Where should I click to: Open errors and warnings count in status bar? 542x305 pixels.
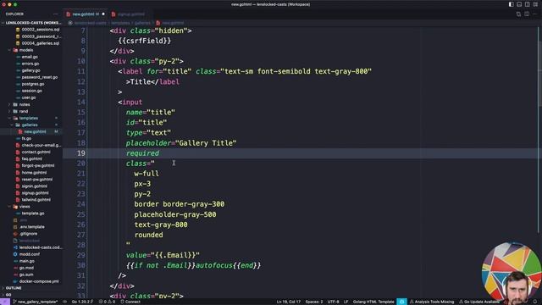(x=107, y=302)
